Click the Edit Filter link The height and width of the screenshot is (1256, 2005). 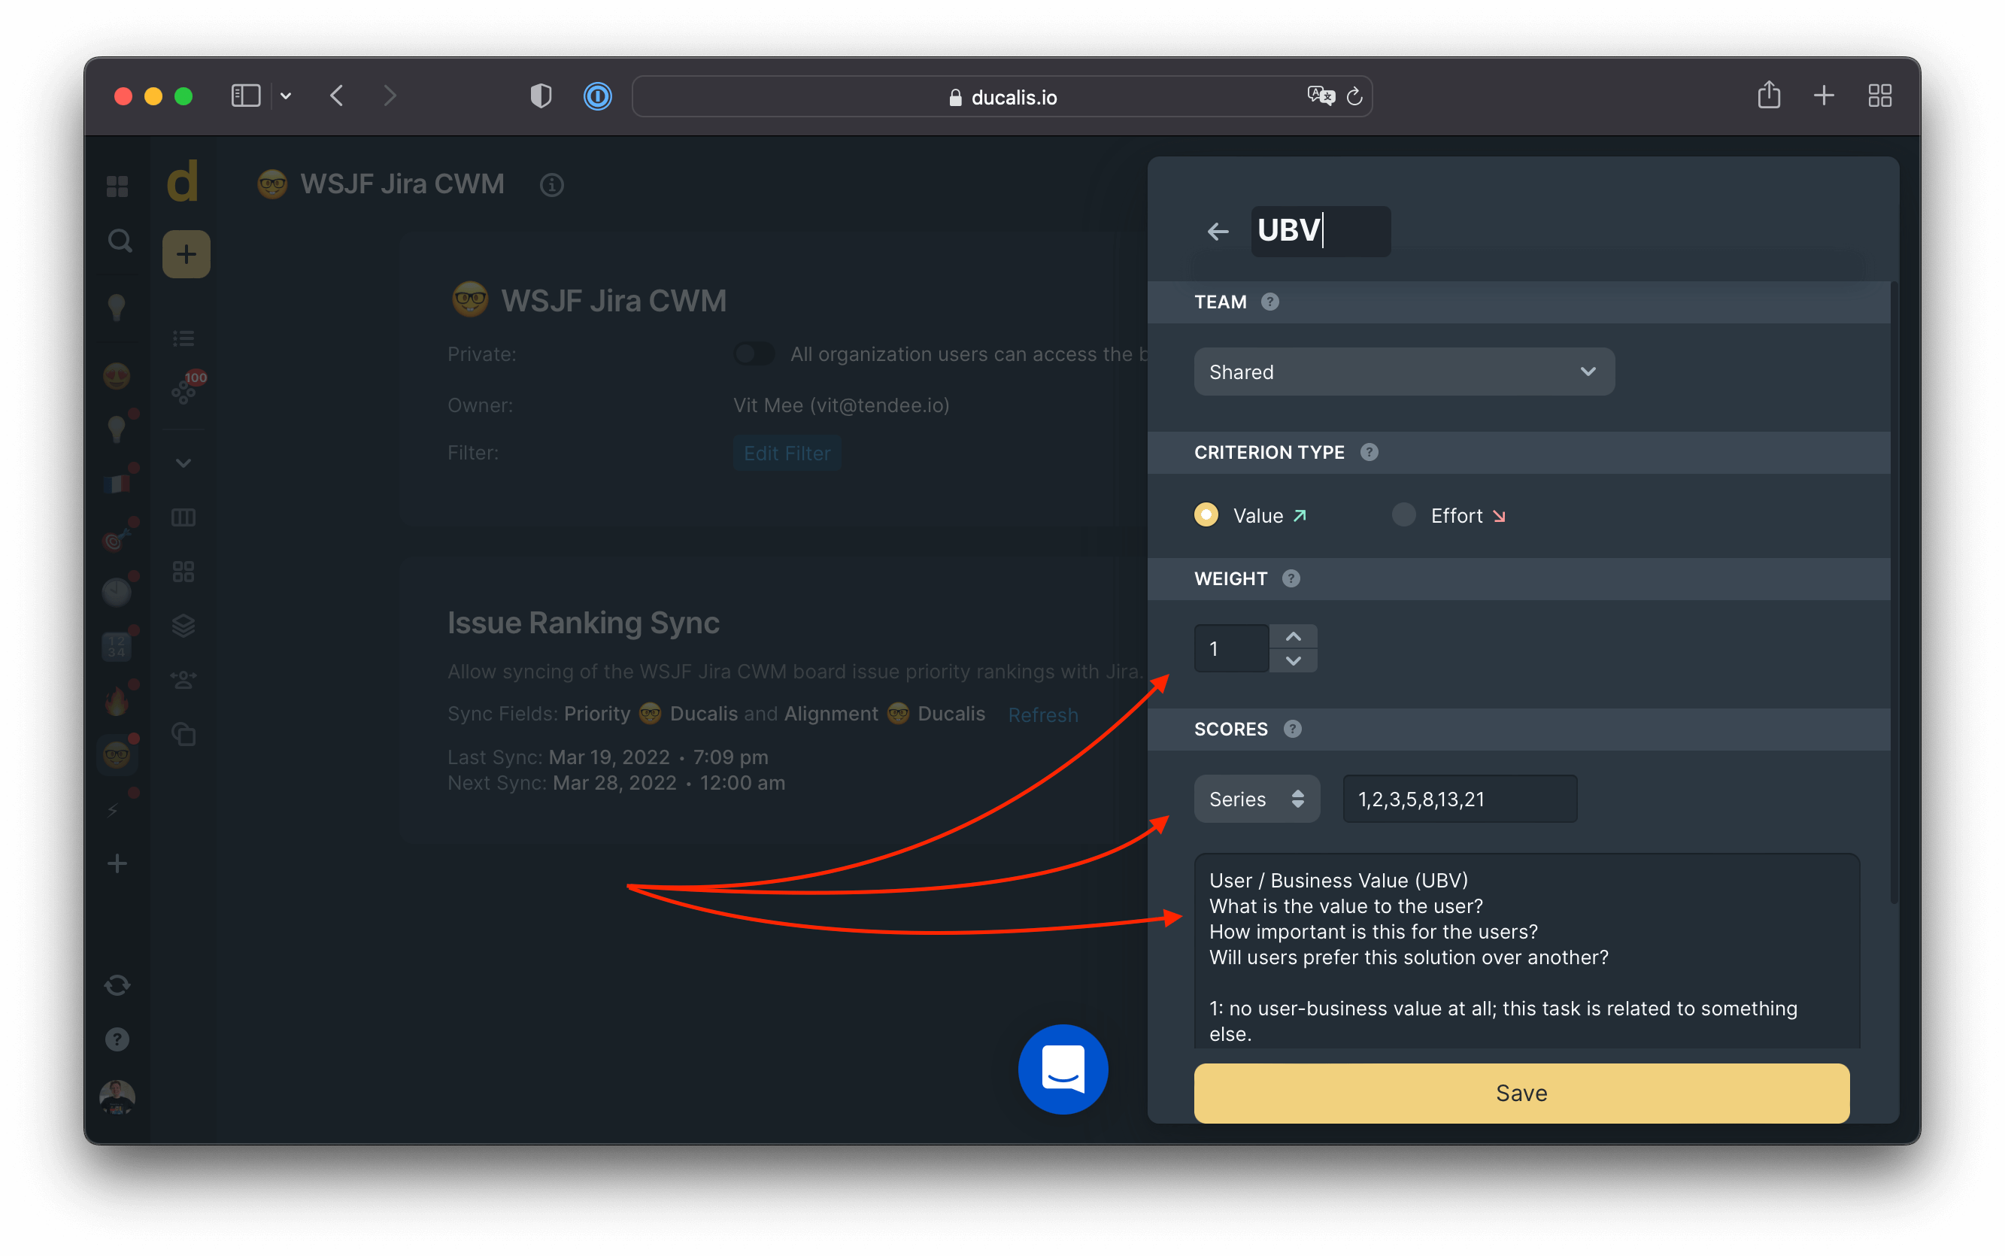coord(787,454)
